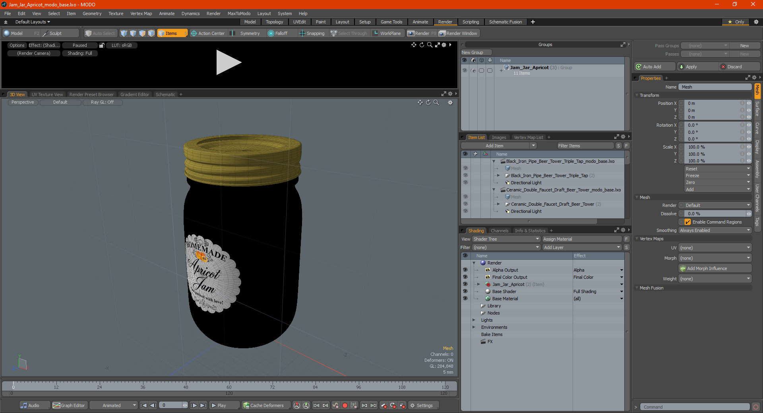Screen dimensions: 763x413
Task: Click the 3D viewport gear settings icon
Action: coord(450,102)
